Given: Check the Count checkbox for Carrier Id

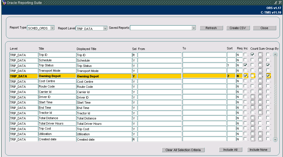Looking at the screenshot, I should [252, 91].
